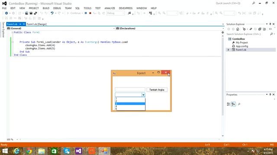
Task: Click the text box in Form1
Action: tap(130, 90)
